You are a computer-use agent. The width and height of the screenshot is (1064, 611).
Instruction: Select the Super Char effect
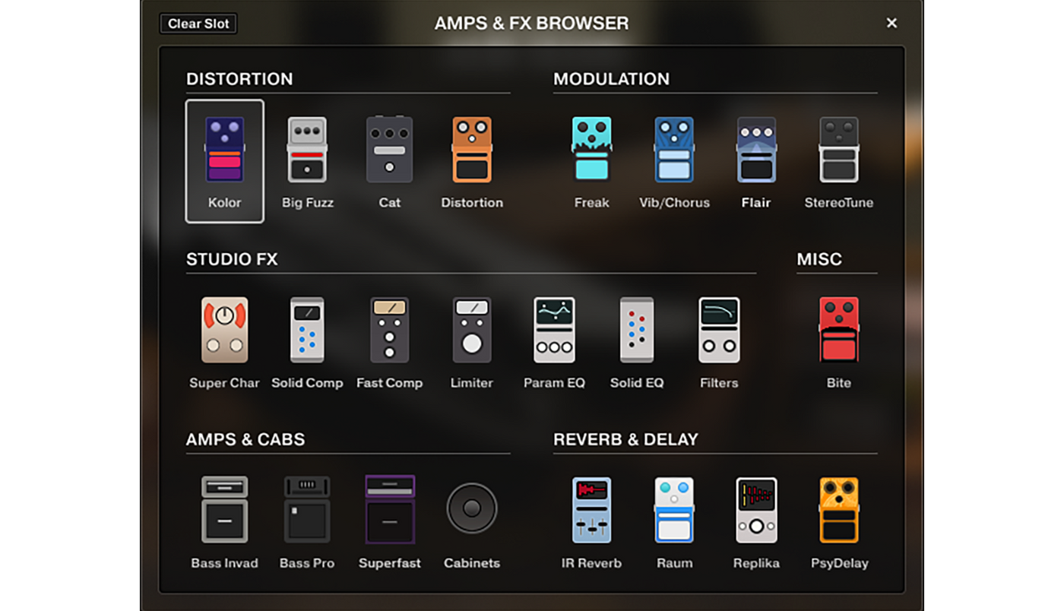225,342
